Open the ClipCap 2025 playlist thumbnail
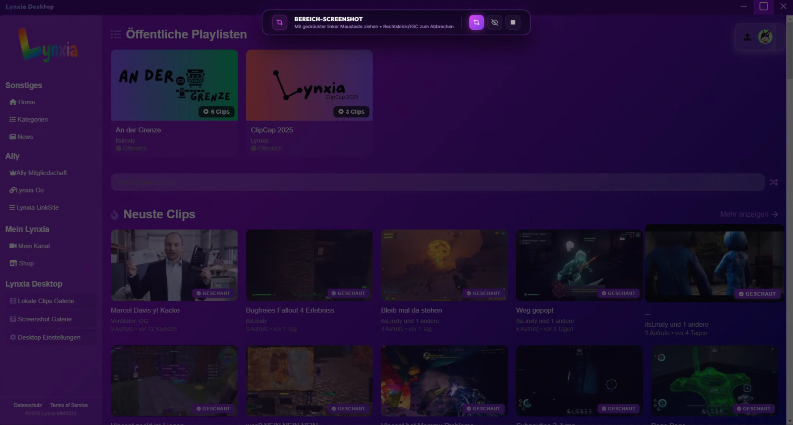This screenshot has height=425, width=793. [309, 85]
